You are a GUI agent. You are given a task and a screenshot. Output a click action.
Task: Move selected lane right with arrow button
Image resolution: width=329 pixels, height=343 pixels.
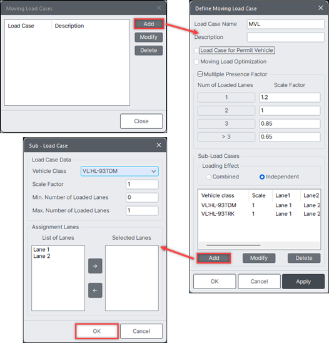tap(95, 266)
